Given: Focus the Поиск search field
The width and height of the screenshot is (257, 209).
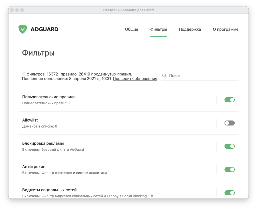Looking at the screenshot, I should tap(200, 75).
